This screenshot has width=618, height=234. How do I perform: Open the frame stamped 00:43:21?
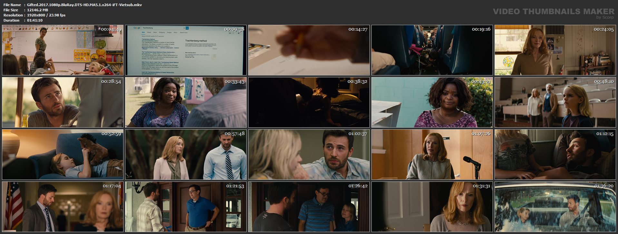[432, 102]
